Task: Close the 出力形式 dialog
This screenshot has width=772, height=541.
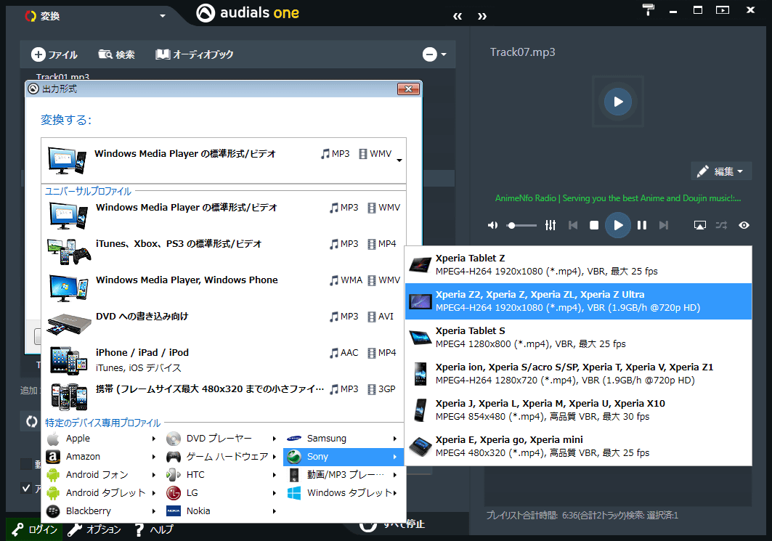Action: click(408, 89)
